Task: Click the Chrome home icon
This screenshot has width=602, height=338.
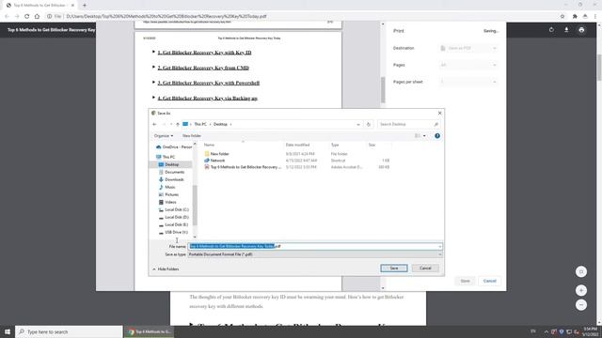Action: coord(37,17)
